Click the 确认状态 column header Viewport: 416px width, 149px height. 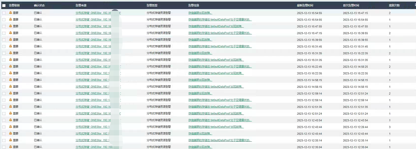[x=39, y=5]
